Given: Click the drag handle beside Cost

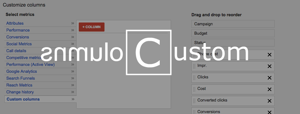Looking at the screenshot, I should 194,89.
